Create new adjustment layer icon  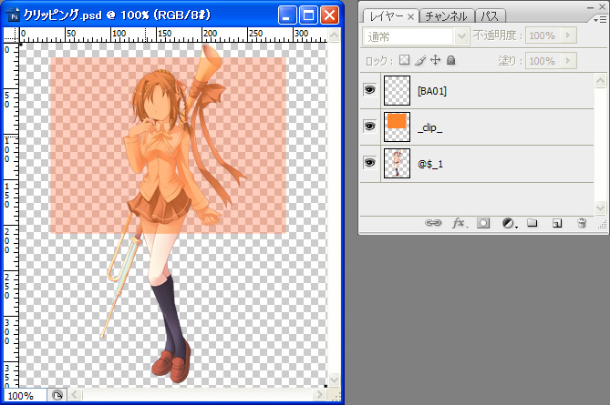(x=509, y=223)
